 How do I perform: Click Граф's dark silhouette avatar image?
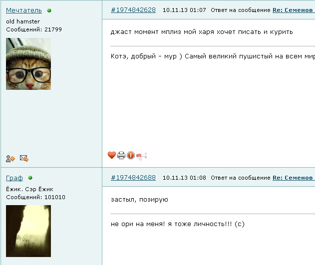coord(28,231)
